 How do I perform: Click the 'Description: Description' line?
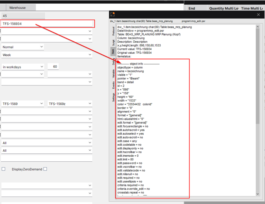click(x=132, y=42)
